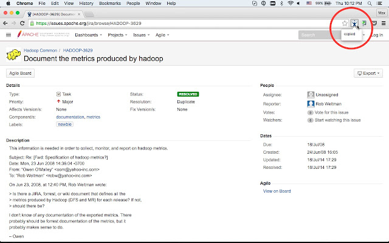Open the People menu
The height and width of the screenshot is (243, 389).
point(133,3)
